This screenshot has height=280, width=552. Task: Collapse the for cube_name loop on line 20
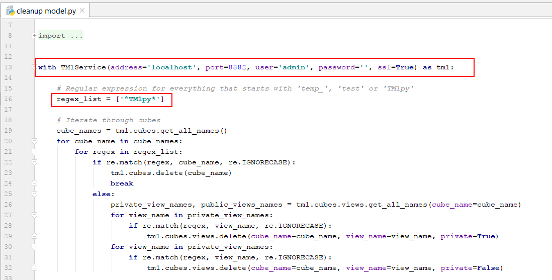(34, 141)
